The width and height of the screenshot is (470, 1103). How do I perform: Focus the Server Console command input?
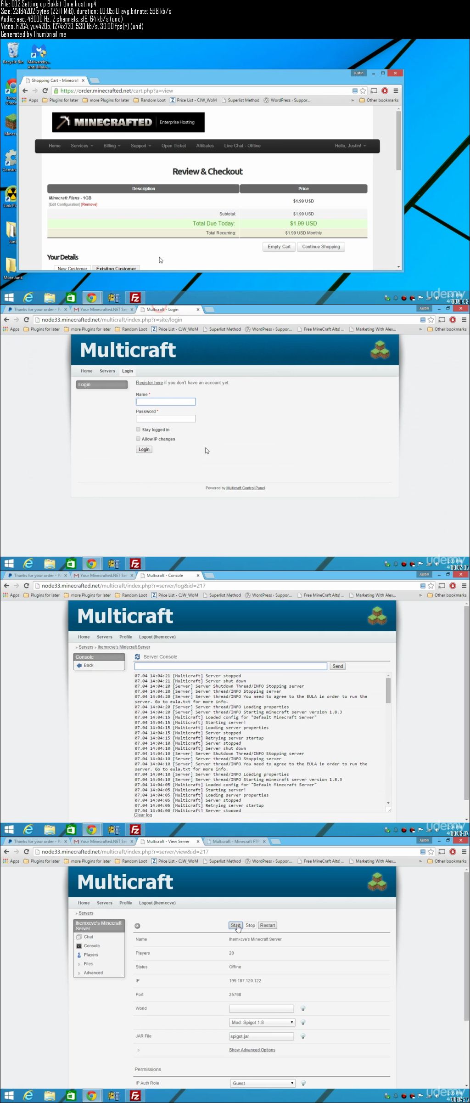point(230,666)
